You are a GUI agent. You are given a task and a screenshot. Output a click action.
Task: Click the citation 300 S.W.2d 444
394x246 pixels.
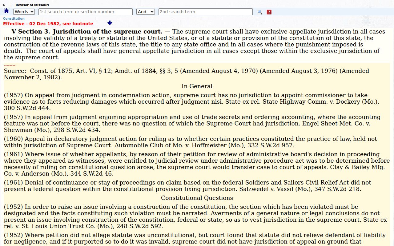click(27, 108)
